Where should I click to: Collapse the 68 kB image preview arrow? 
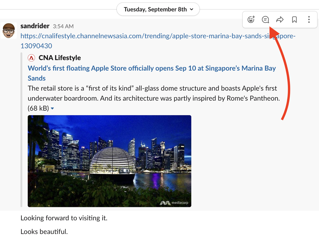(x=52, y=108)
